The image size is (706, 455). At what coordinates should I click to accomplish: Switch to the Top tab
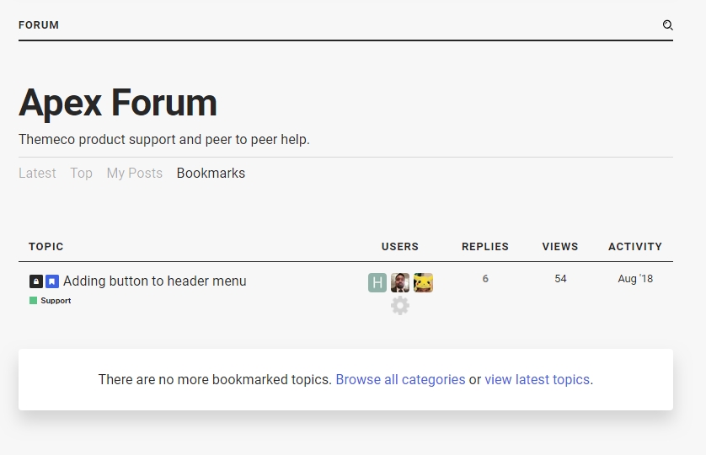pyautogui.click(x=81, y=173)
